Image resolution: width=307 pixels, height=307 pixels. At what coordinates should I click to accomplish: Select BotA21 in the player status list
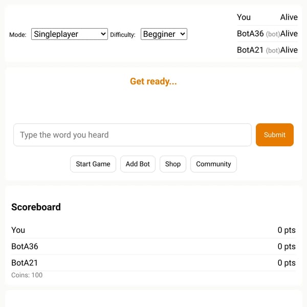point(267,50)
